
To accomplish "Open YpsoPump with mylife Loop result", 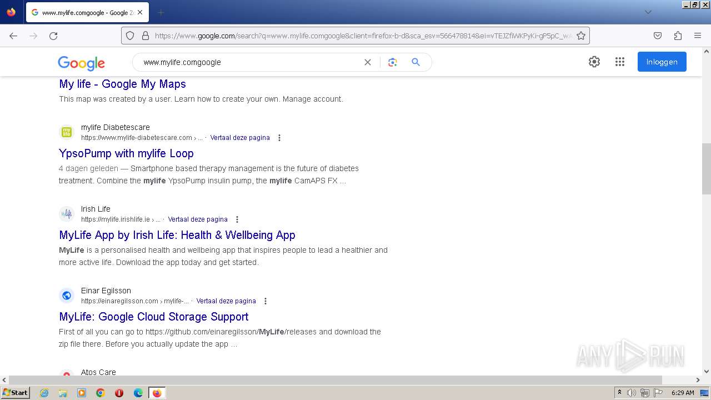I will point(126,153).
